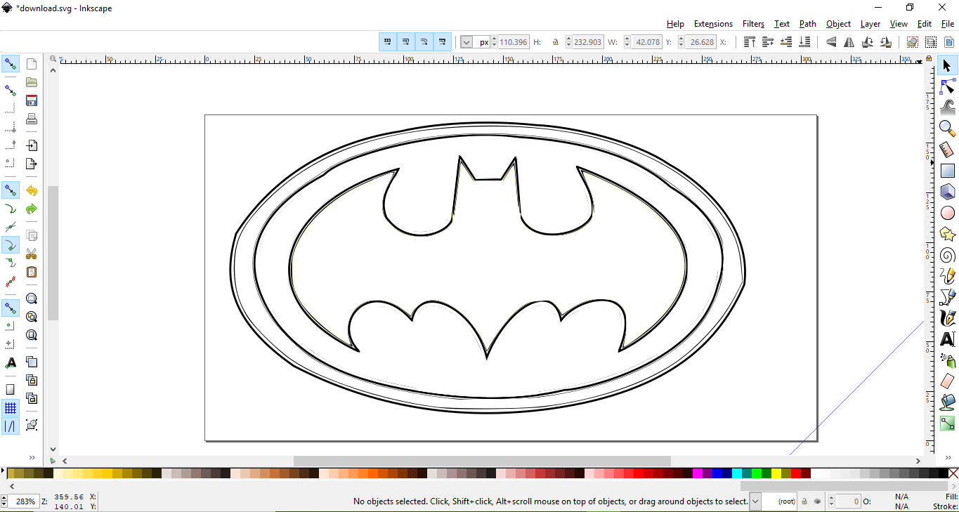The image size is (959, 512).
Task: Toggle snap bounding boxes
Action: pyautogui.click(x=11, y=91)
